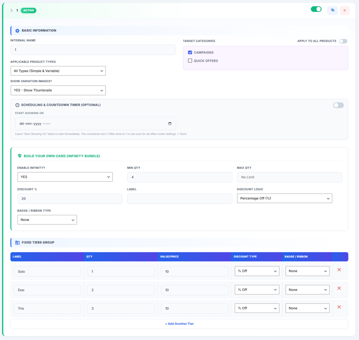This screenshot has width=359, height=340.
Task: Open the Discount Logic dropdown
Action: coord(285,198)
